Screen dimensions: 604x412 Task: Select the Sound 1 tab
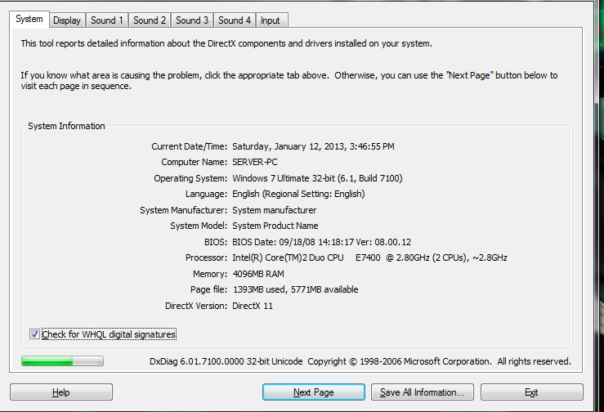107,20
